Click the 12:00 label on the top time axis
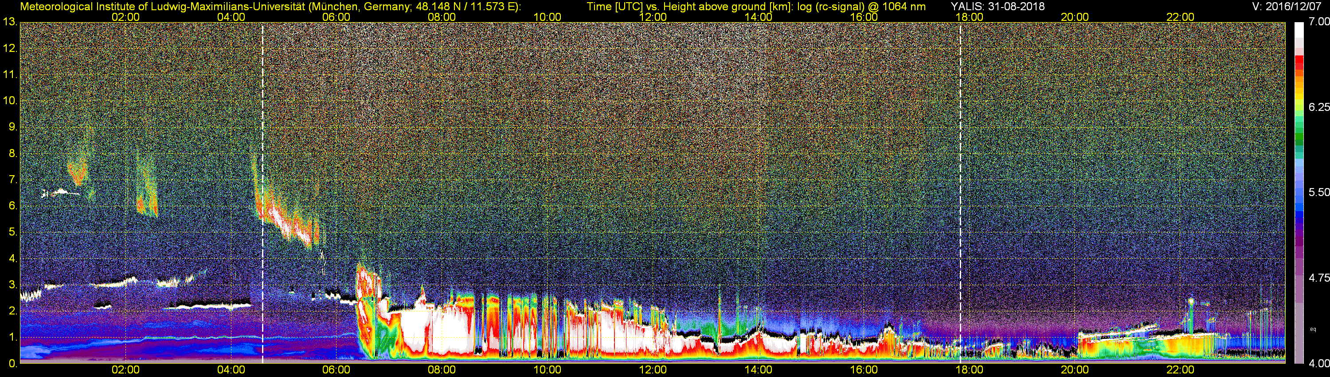The width and height of the screenshot is (1330, 377). coord(653,17)
